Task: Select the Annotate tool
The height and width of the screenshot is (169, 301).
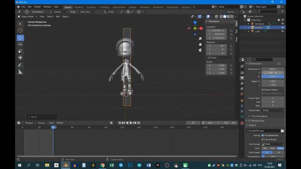Action: click(x=20, y=65)
